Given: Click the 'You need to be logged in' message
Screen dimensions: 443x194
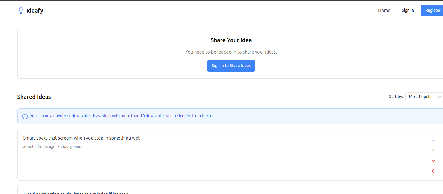Looking at the screenshot, I should point(231,52).
